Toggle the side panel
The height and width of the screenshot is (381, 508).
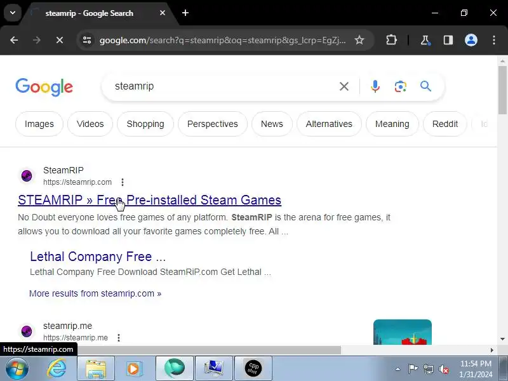click(448, 40)
